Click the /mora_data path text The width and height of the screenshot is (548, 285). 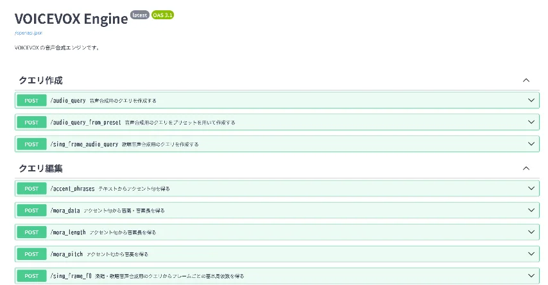(65, 211)
